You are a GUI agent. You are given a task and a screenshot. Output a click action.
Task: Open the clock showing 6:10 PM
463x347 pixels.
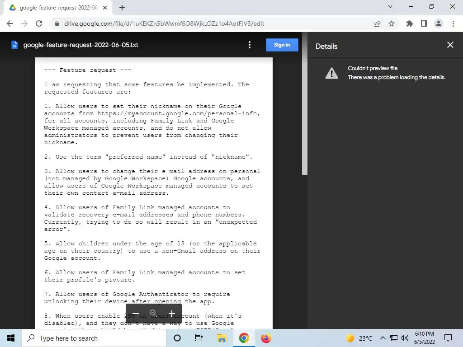pyautogui.click(x=424, y=338)
